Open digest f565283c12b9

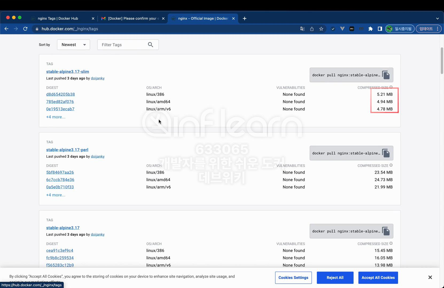click(x=60, y=265)
